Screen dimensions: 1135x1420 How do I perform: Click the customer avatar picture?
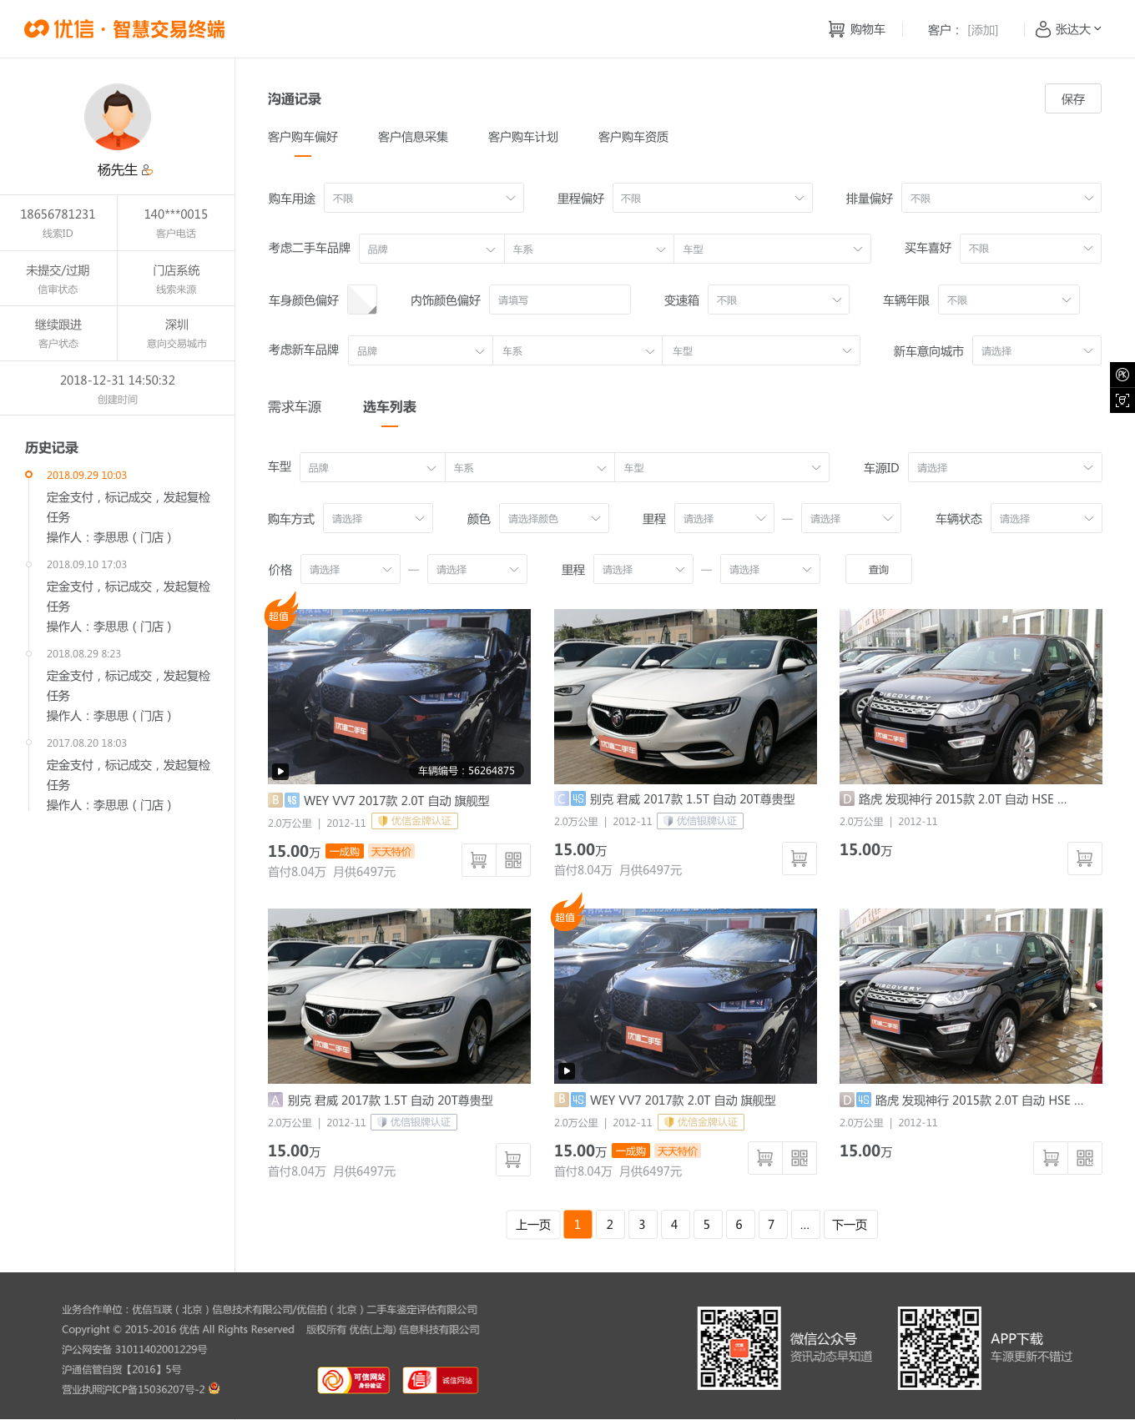click(118, 117)
